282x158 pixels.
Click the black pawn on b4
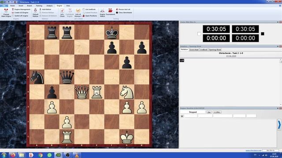[x=52, y=93]
